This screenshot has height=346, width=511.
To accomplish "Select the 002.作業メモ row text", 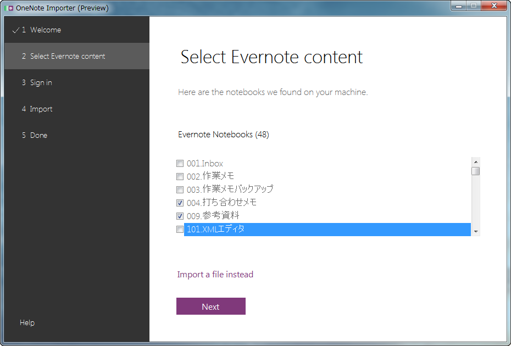I will tap(210, 176).
